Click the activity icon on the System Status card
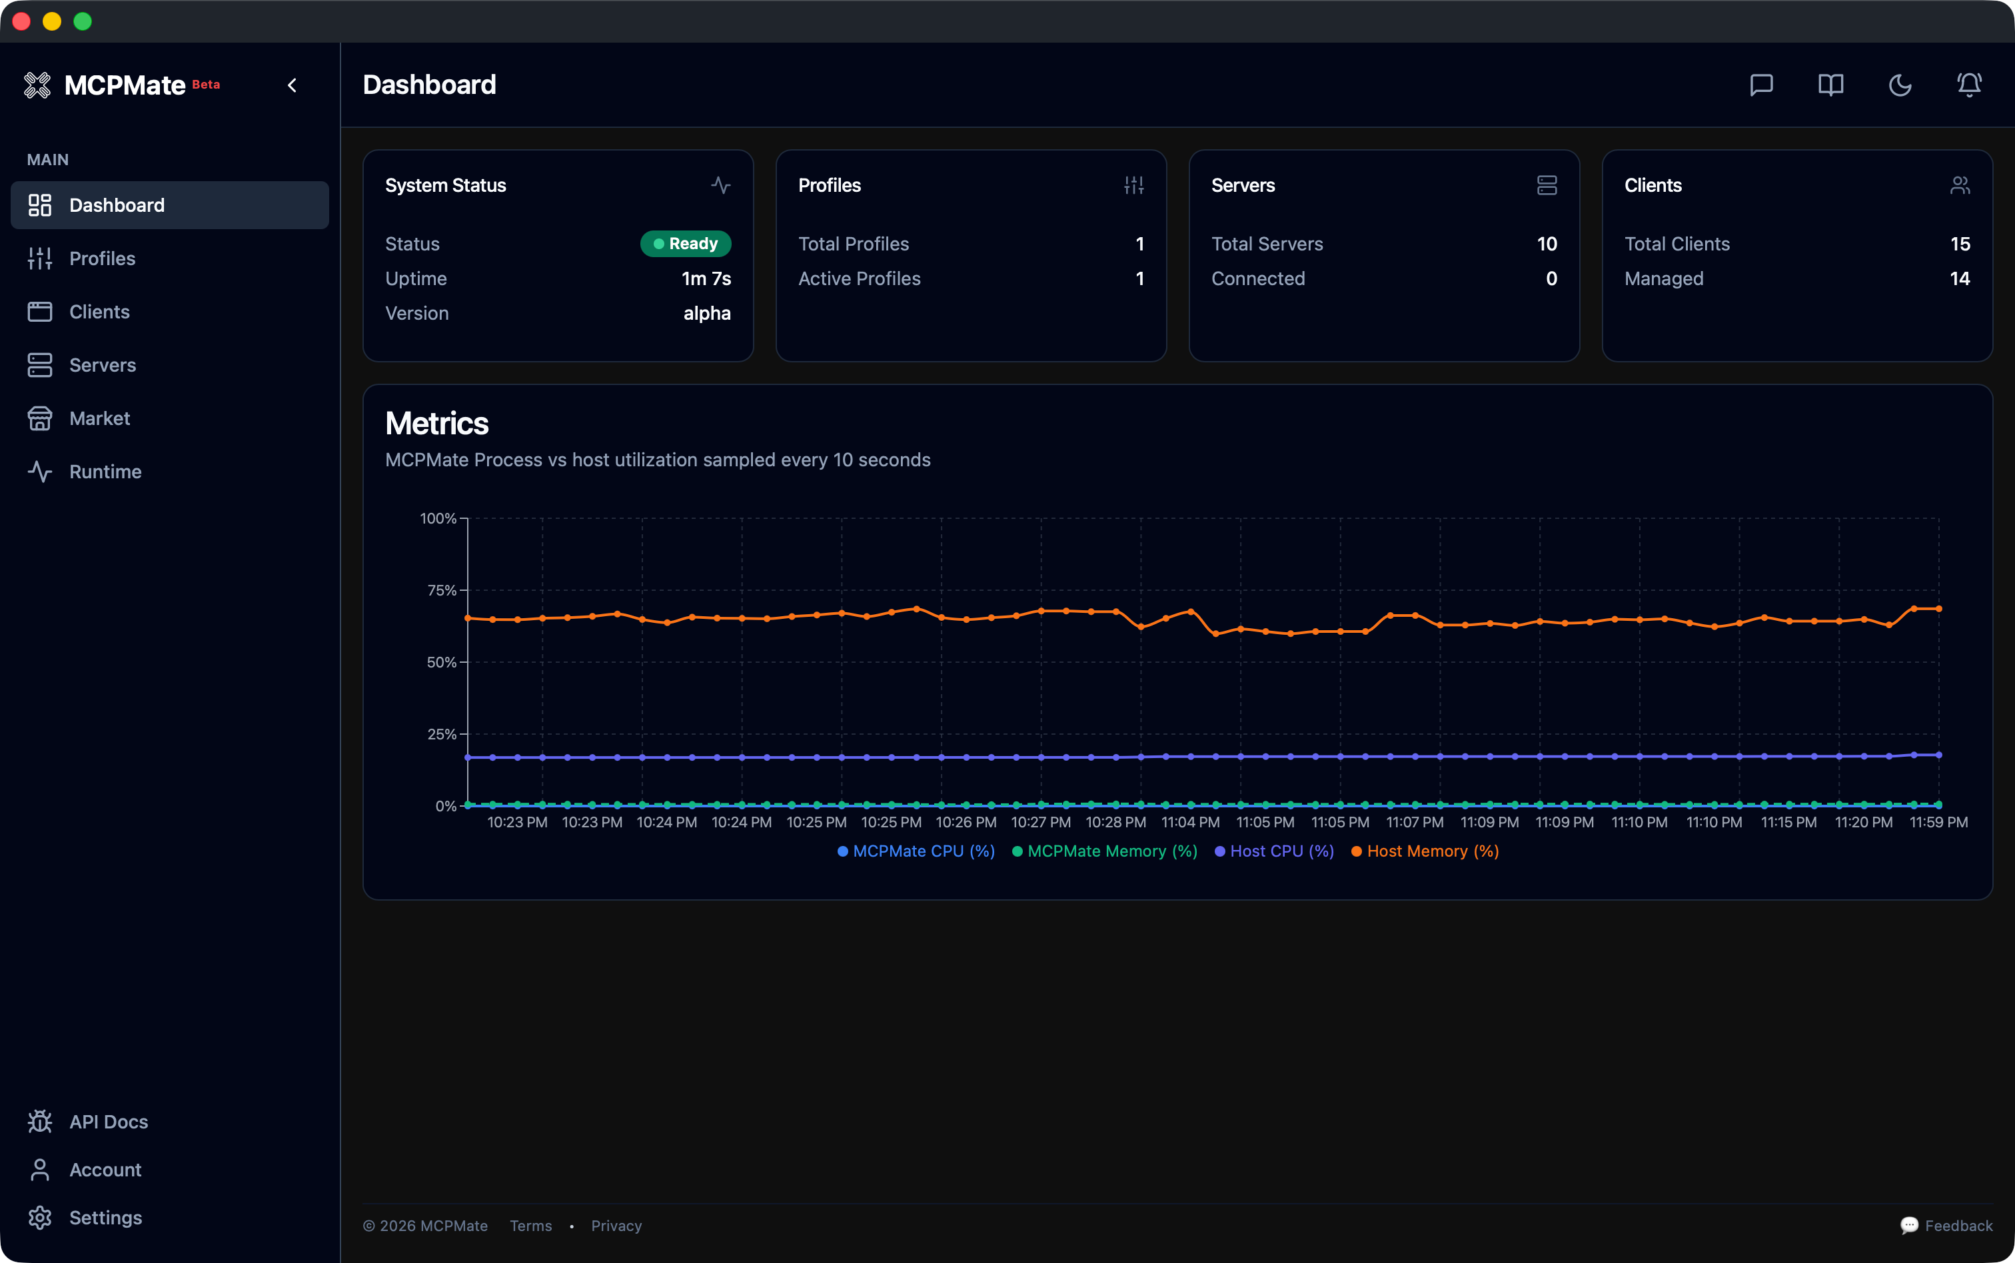Screen dimensions: 2015x1263 720,185
